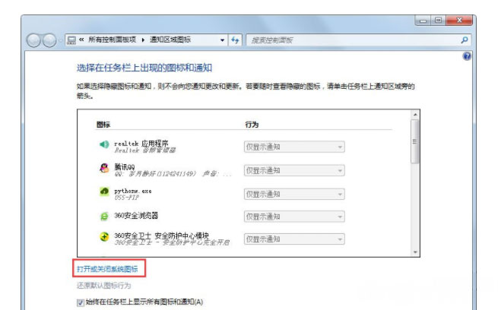Click 通知区域图标 breadcrumb
498x310 pixels.
coord(170,40)
